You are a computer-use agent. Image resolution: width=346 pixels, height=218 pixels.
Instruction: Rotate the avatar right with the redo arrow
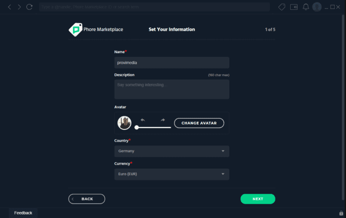coord(163,120)
